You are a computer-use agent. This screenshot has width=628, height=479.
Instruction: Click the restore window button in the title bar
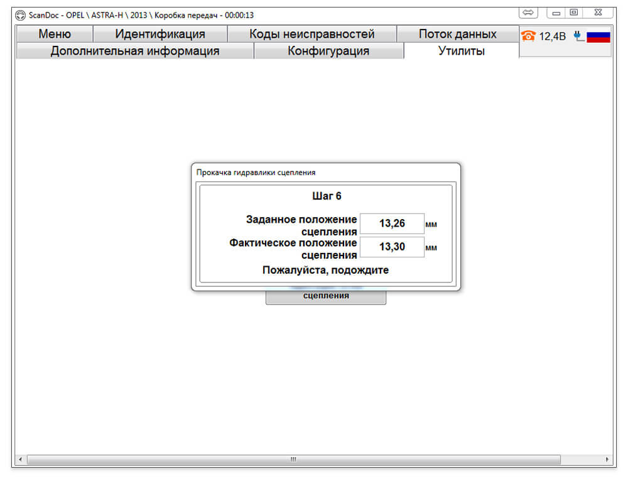573,13
